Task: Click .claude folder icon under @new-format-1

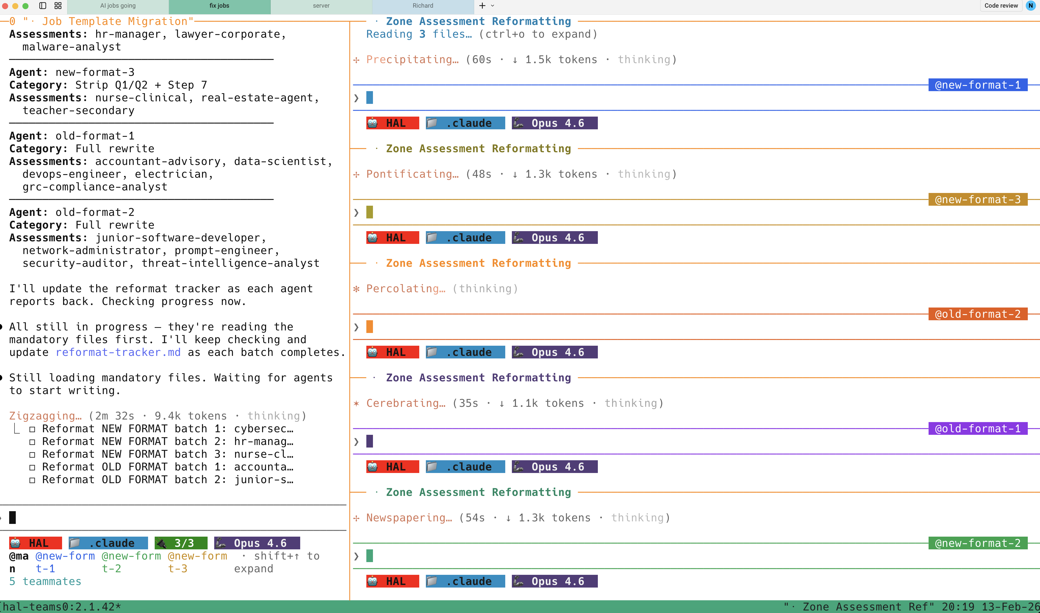Action: tap(432, 123)
